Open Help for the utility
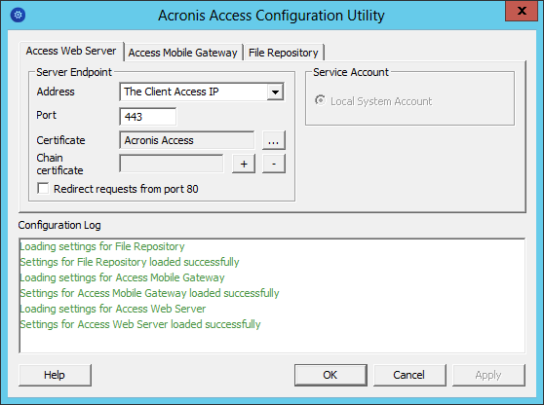This screenshot has width=544, height=405. (55, 375)
